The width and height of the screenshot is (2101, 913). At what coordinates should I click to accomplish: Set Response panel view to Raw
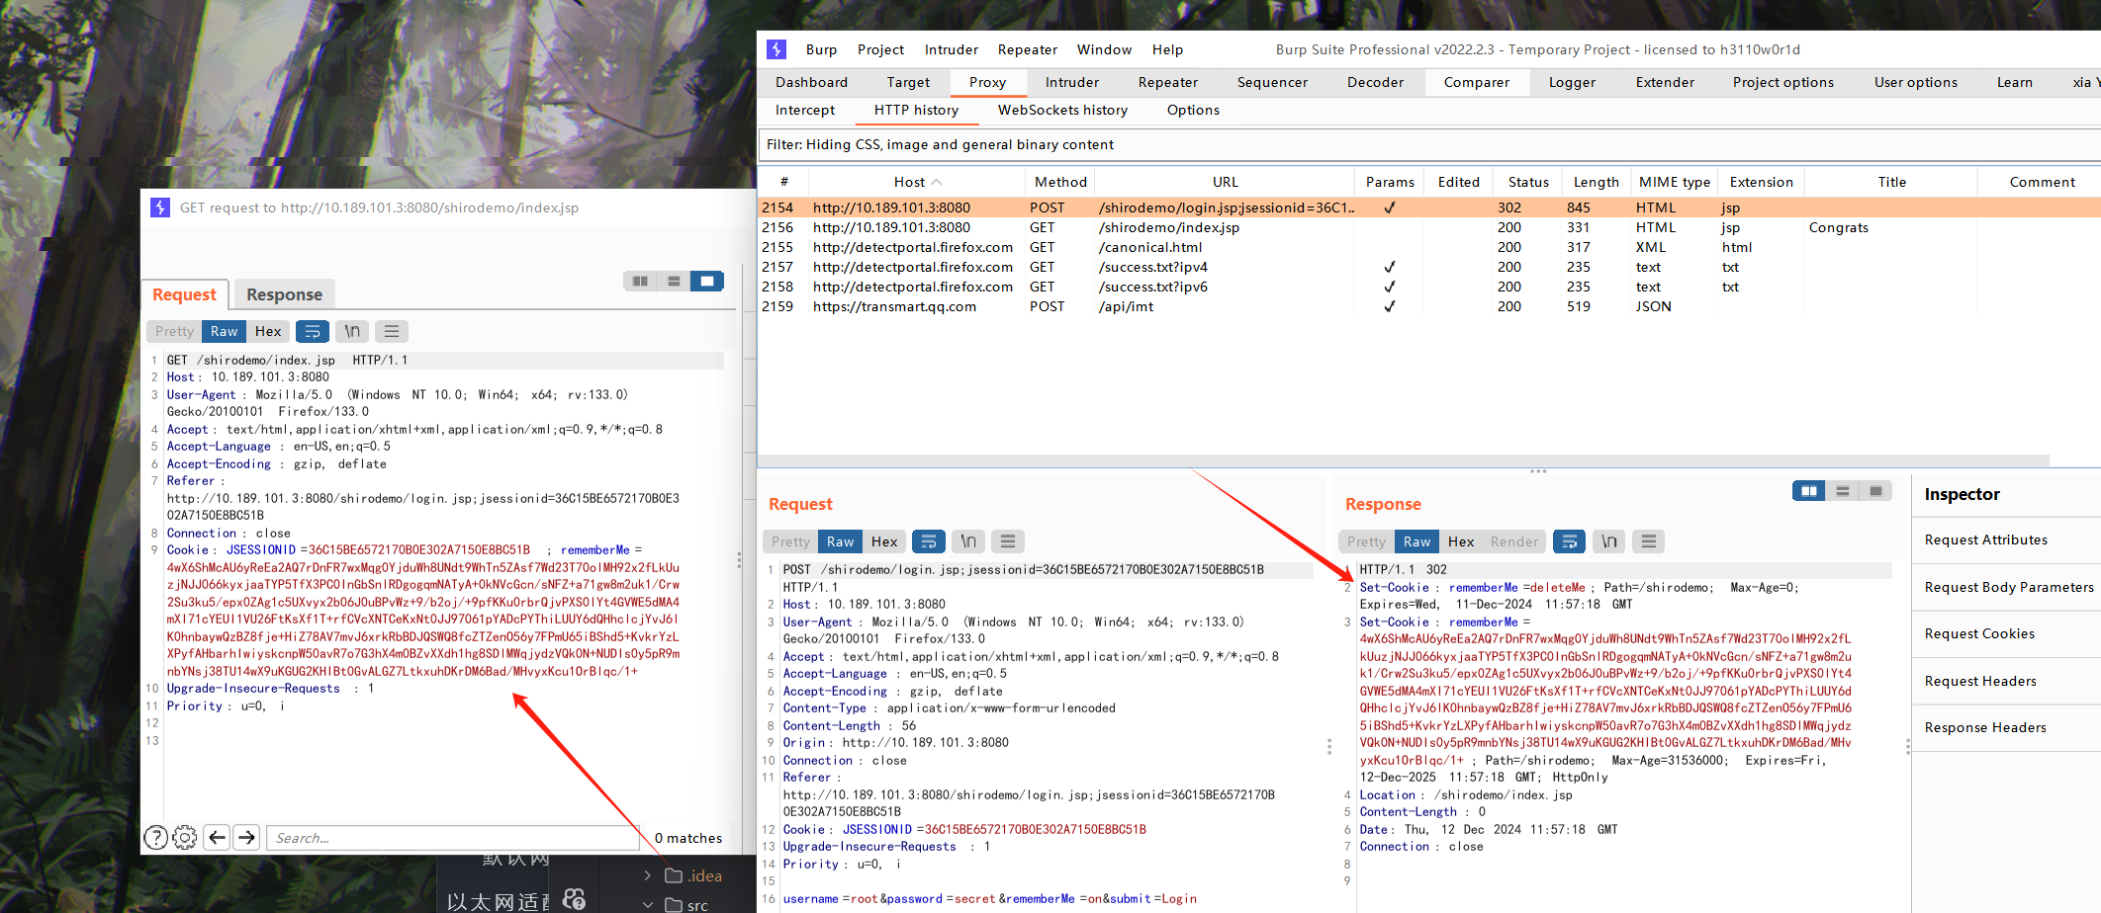(1416, 541)
